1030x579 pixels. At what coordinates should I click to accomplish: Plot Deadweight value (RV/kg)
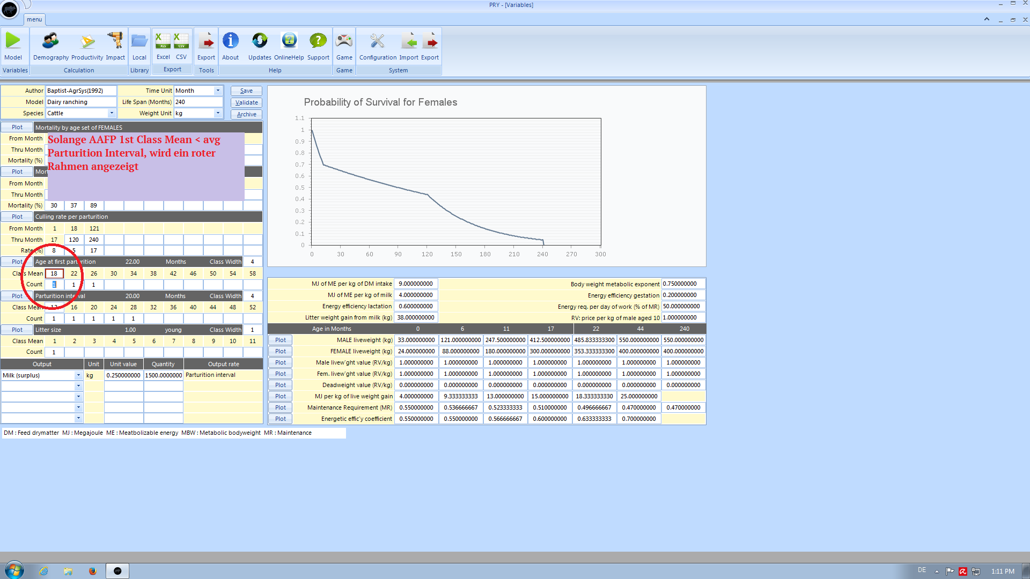click(281, 385)
